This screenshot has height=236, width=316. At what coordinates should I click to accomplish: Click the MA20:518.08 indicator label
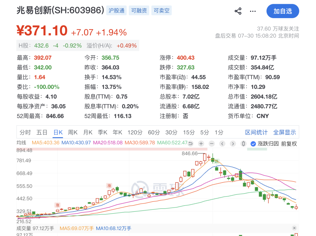point(108,143)
